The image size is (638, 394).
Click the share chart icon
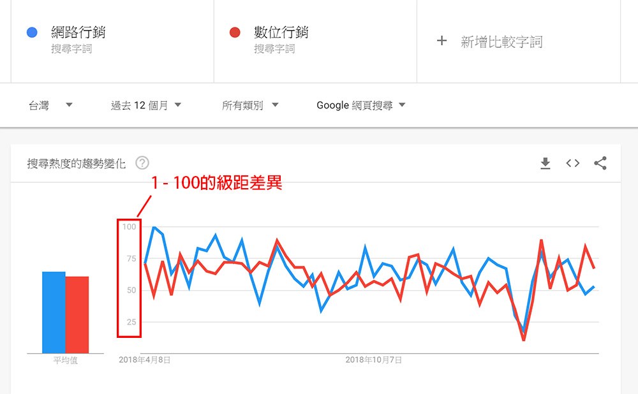coord(600,163)
